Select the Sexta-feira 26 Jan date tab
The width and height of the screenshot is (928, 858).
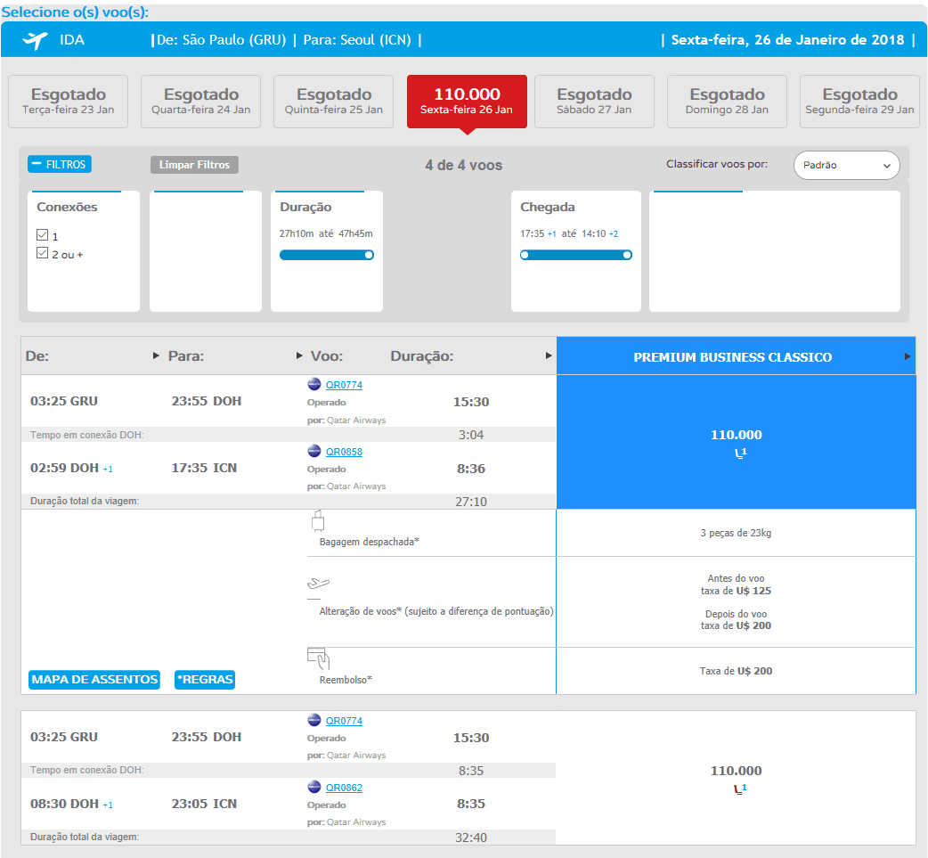pos(467,102)
